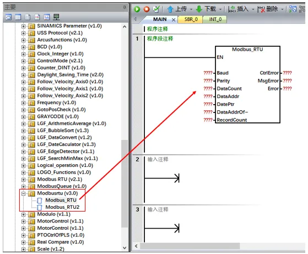The image size is (308, 254).
Task: Click the block icon beside Modbus_RTU2
Action: click(40, 207)
